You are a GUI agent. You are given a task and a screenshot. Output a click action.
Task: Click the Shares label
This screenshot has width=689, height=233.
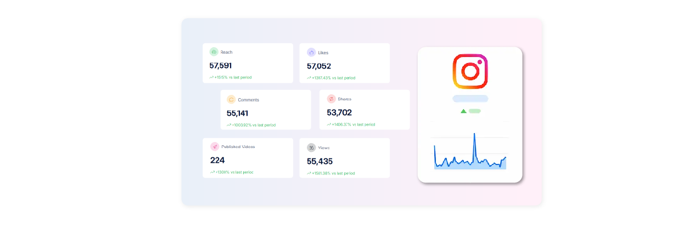345,99
